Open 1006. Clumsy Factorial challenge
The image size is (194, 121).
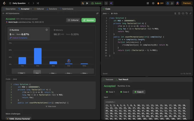19,119
